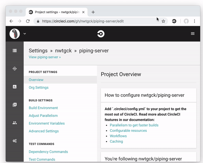Open Org Settings in side menu
This screenshot has width=203, height=163.
(39, 87)
